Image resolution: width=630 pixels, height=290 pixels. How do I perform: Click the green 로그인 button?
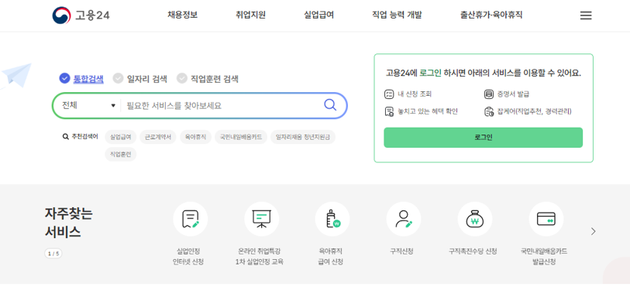pos(483,138)
